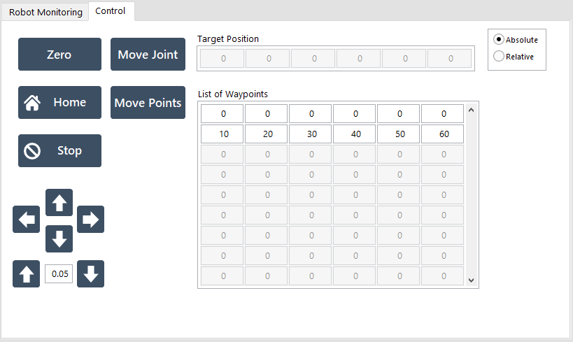Click the 0.05 step size field

click(x=59, y=273)
